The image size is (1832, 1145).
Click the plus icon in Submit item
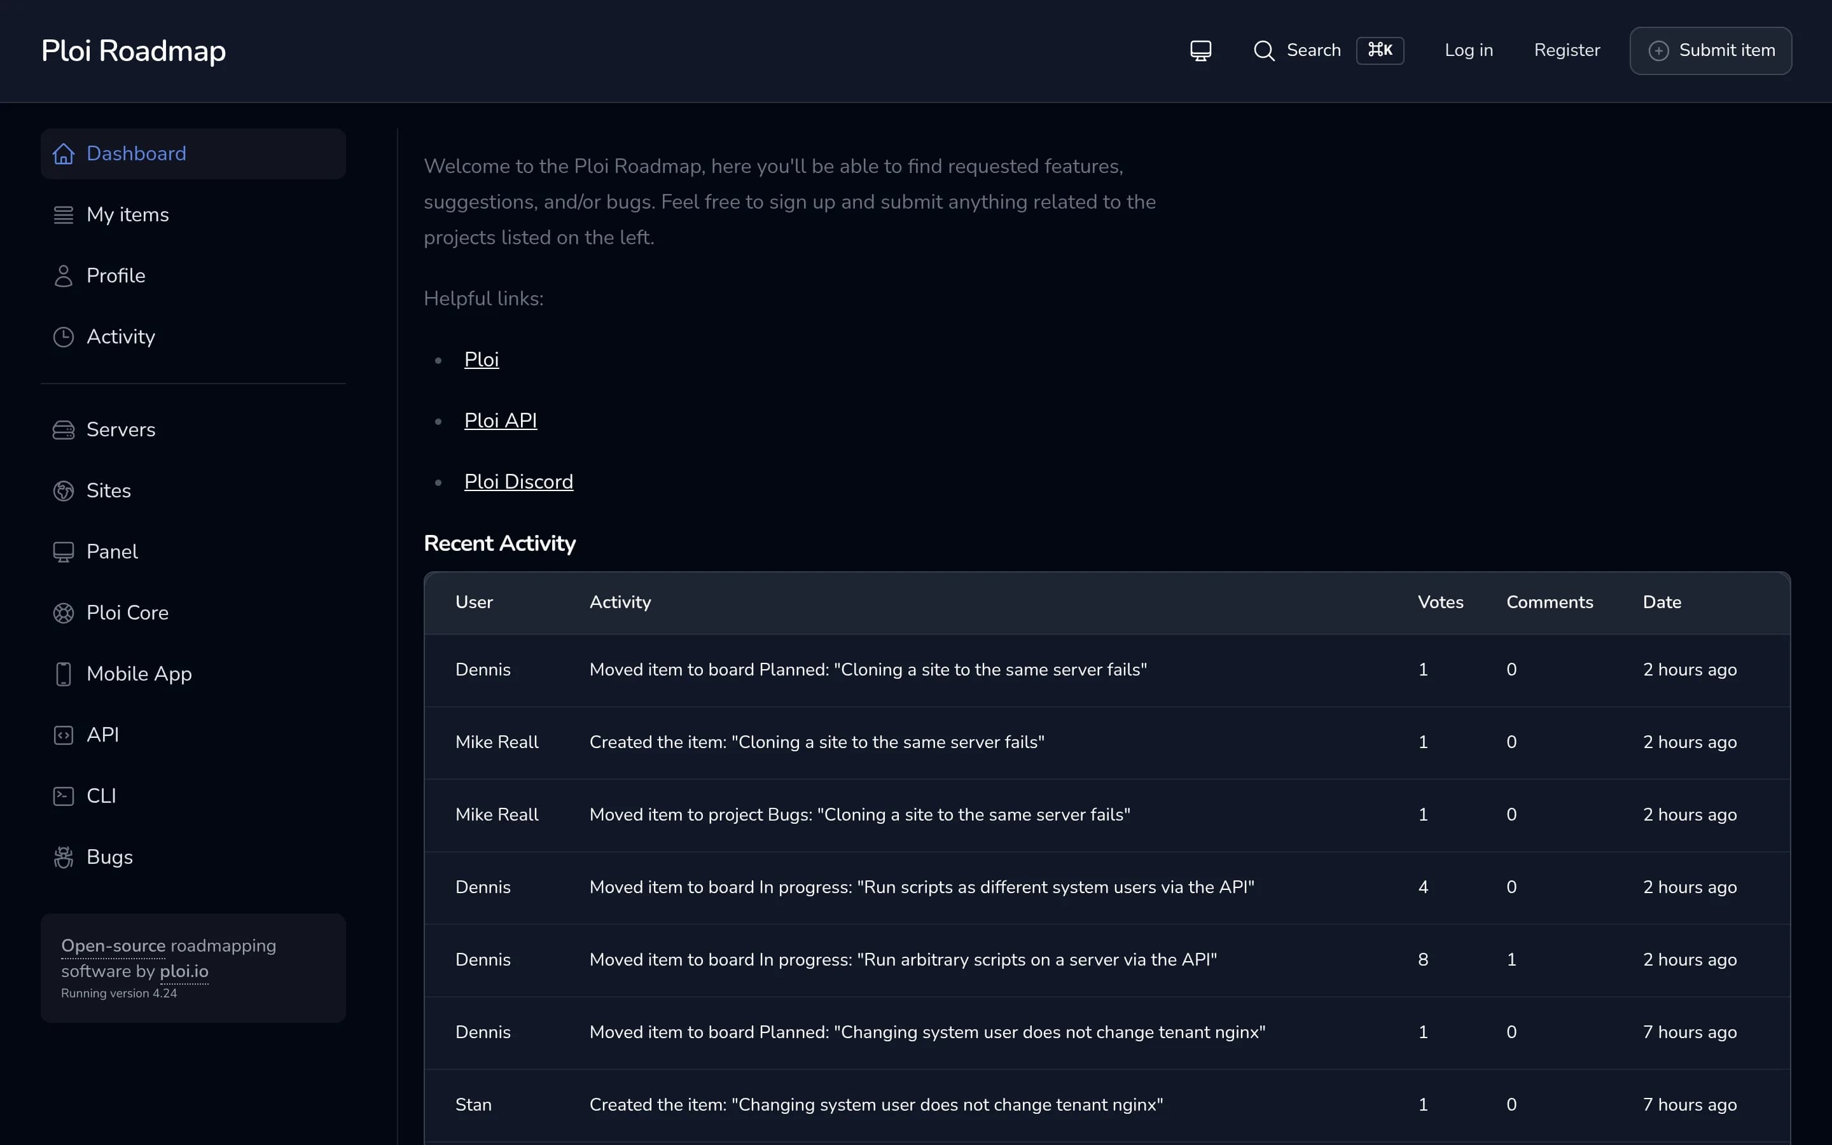click(1658, 51)
